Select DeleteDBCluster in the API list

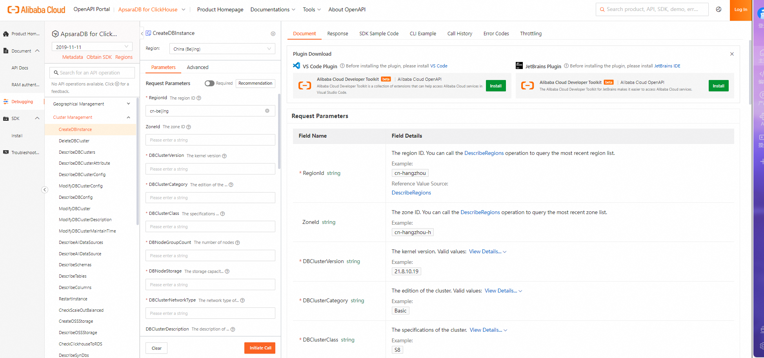point(74,141)
